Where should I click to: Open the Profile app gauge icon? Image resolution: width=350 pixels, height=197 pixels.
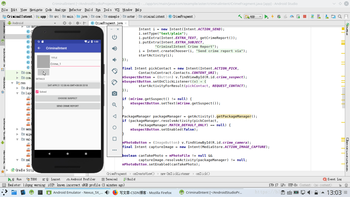click(x=292, y=16)
